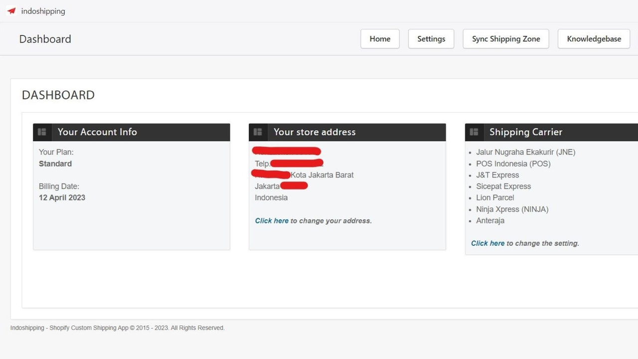Click the Anteraja carrier entry
The image size is (638, 359).
(x=490, y=220)
